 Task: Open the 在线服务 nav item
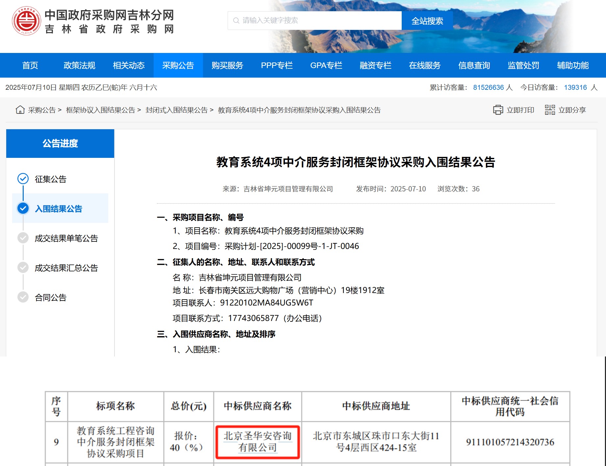[425, 65]
